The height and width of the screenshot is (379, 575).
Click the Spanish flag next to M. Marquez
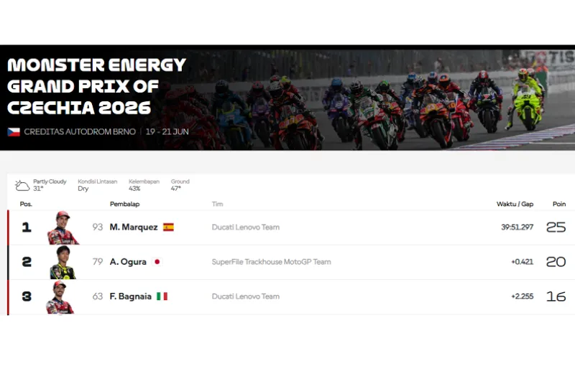point(168,227)
